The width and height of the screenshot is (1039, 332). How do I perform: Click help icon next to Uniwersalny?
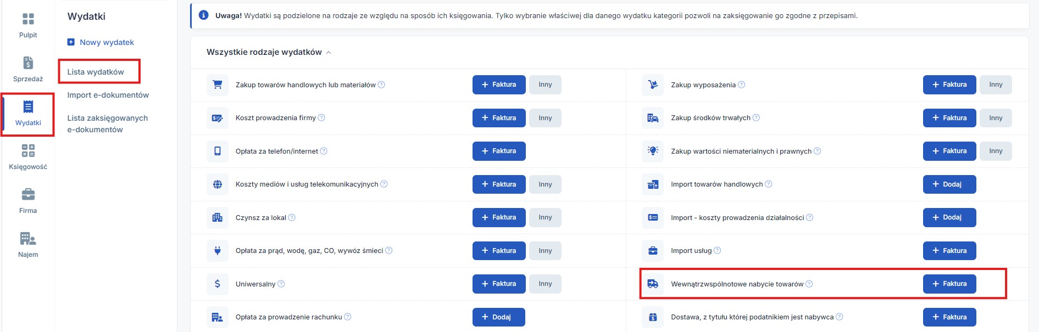(x=281, y=284)
